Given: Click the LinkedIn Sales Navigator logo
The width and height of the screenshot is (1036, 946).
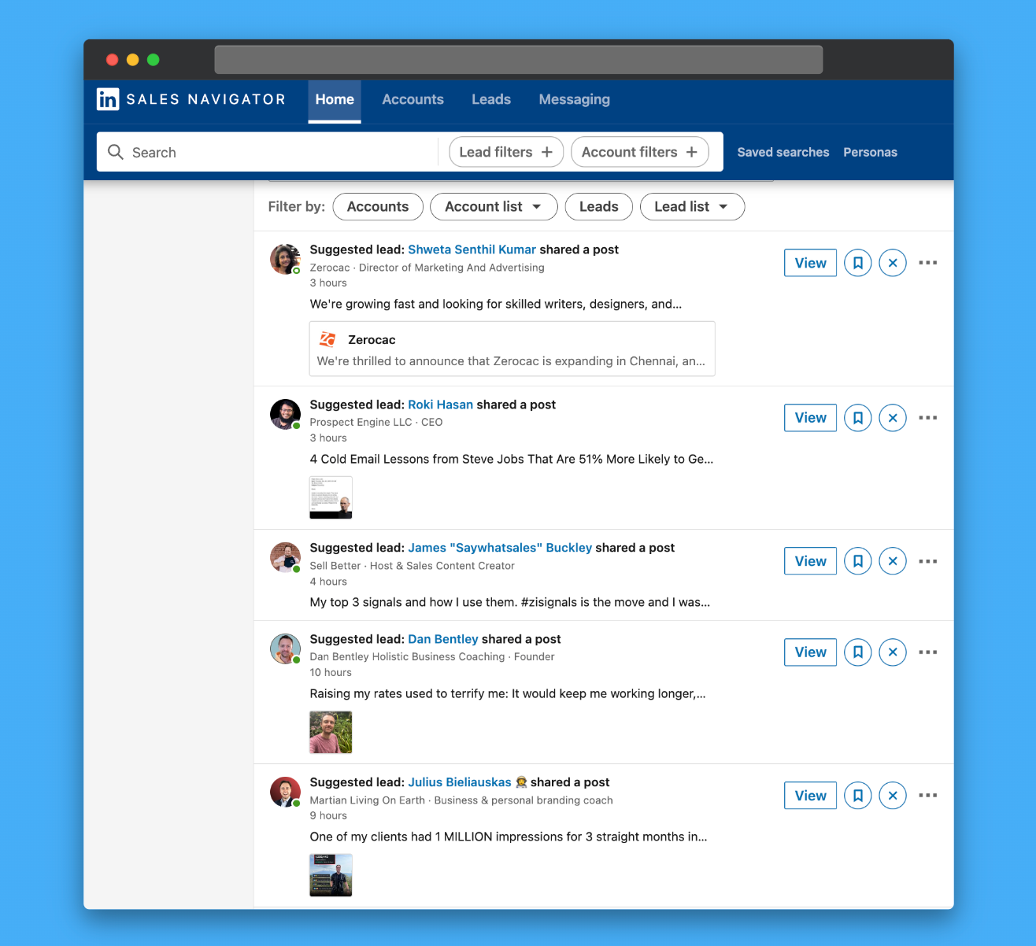Looking at the screenshot, I should click(191, 99).
